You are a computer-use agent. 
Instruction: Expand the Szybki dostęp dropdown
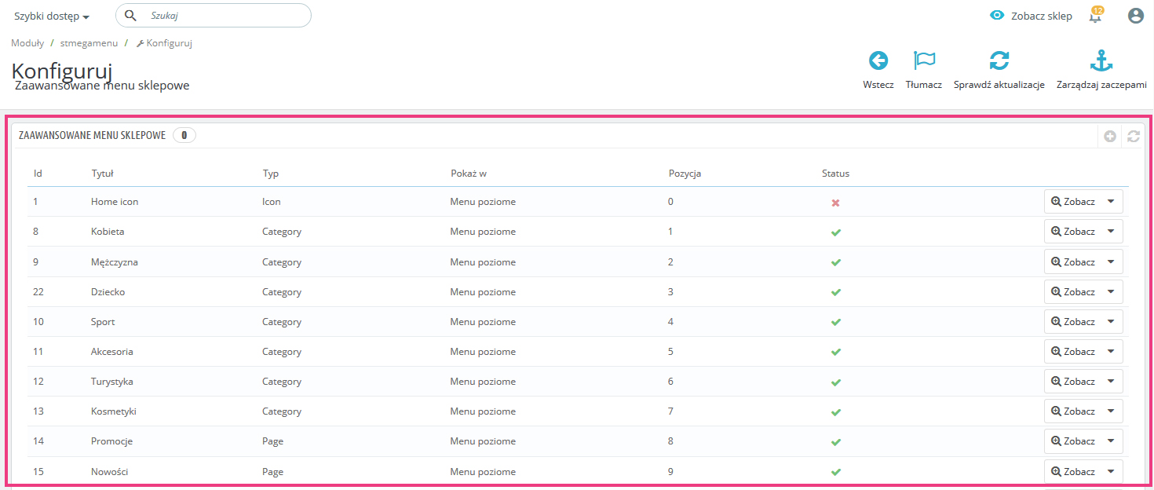pyautogui.click(x=52, y=16)
